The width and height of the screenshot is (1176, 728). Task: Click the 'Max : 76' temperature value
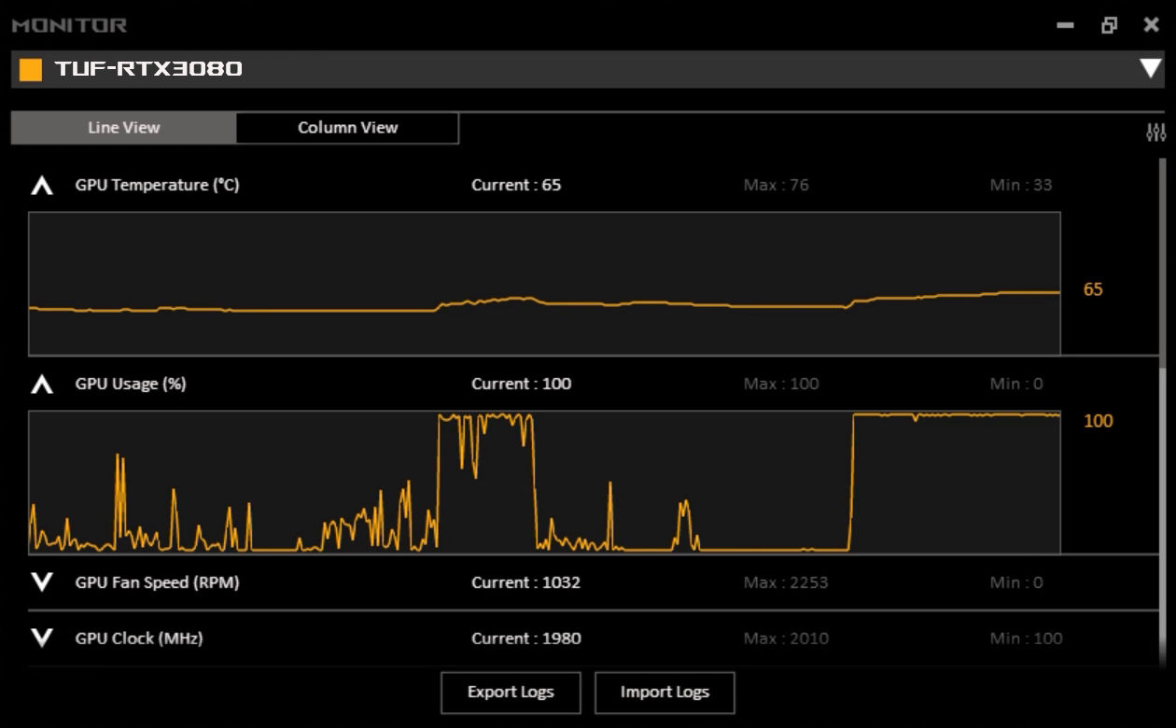click(777, 185)
